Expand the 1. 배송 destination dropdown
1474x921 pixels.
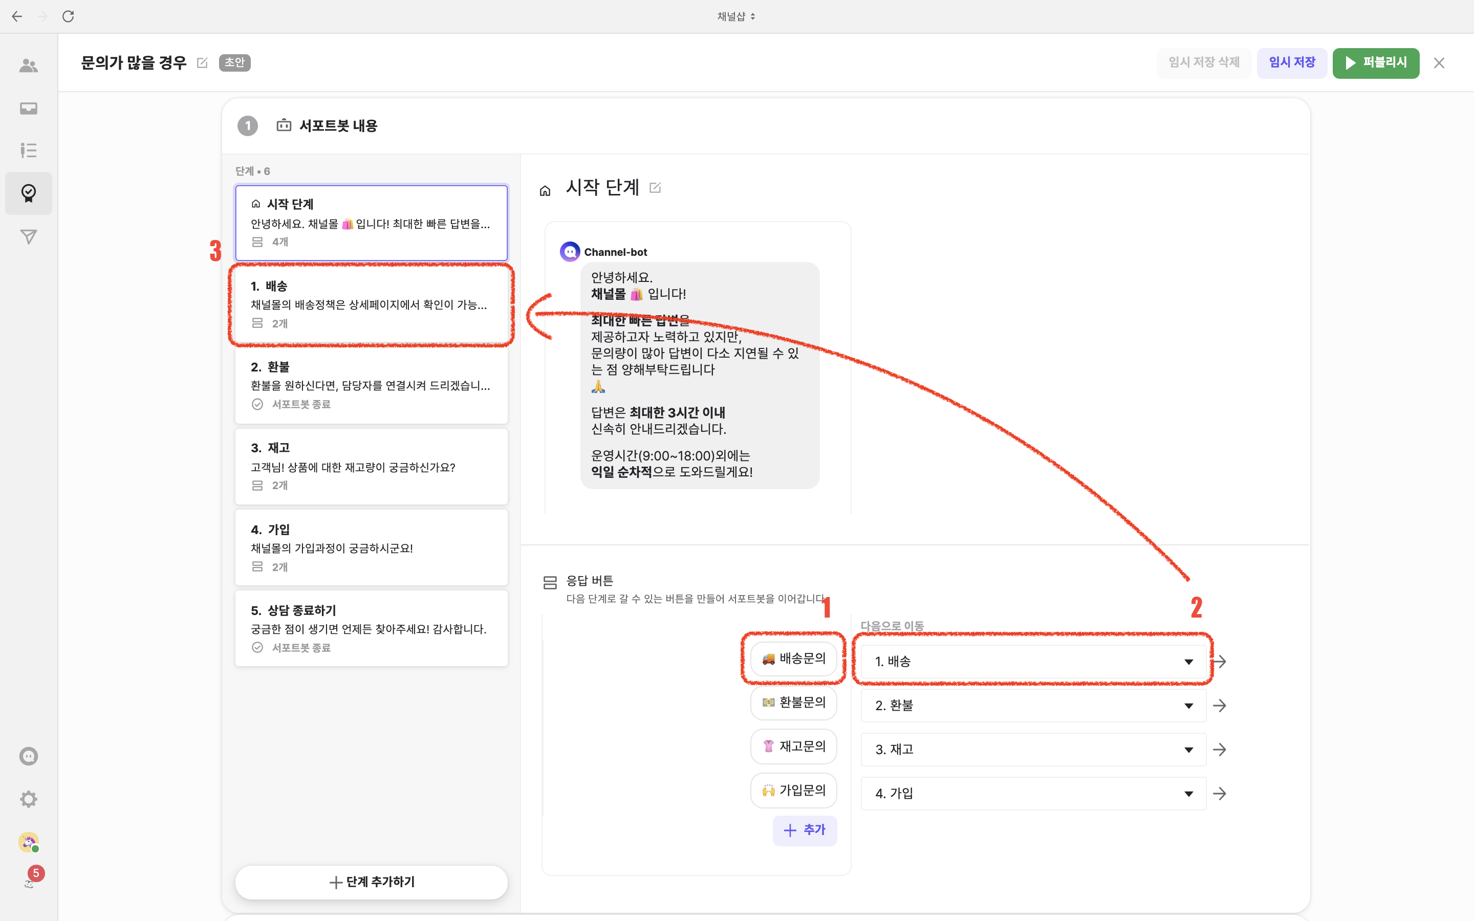(1188, 662)
